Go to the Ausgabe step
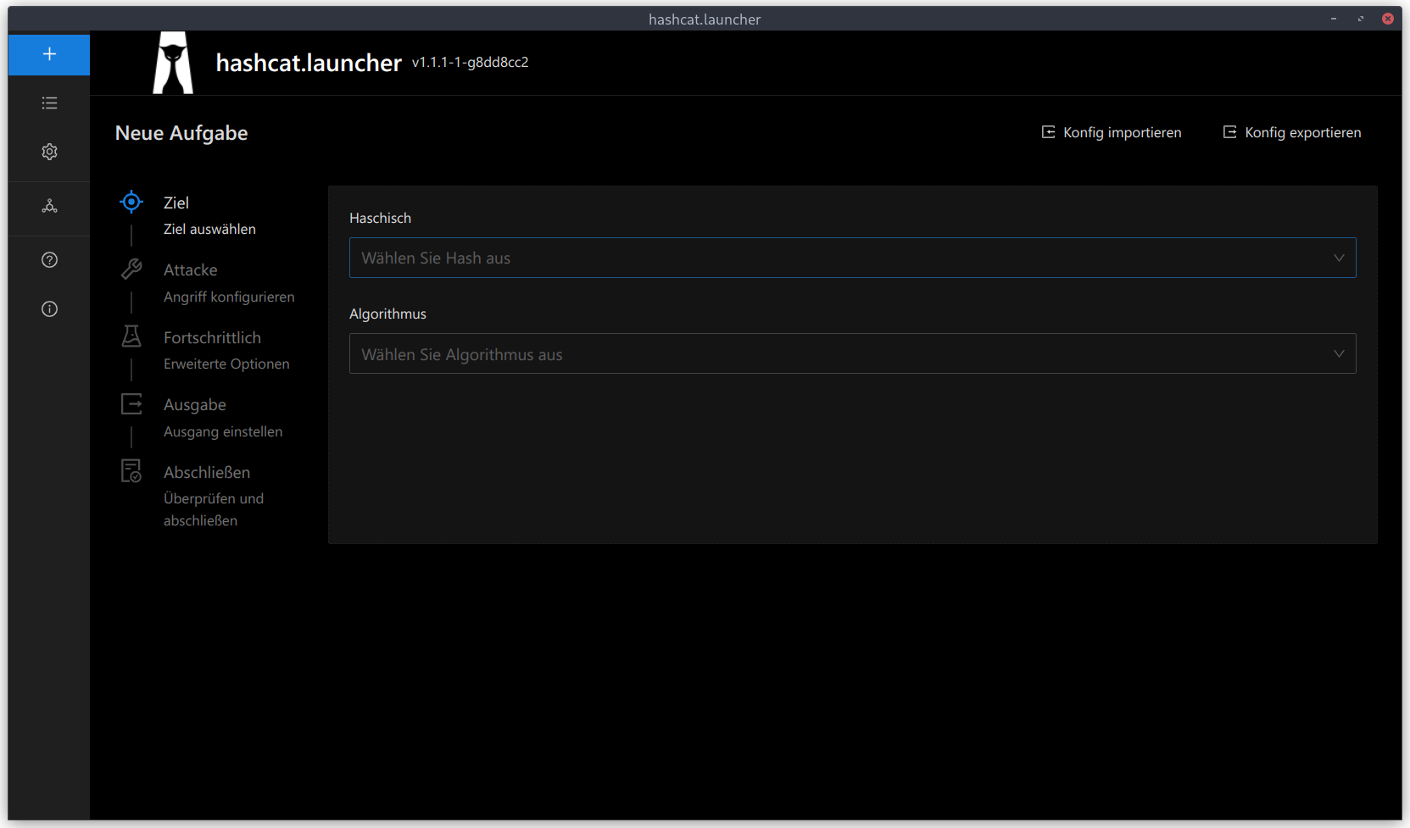 (195, 405)
